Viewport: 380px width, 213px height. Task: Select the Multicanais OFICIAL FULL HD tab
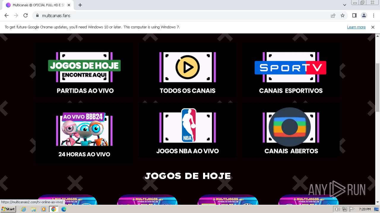(x=38, y=5)
